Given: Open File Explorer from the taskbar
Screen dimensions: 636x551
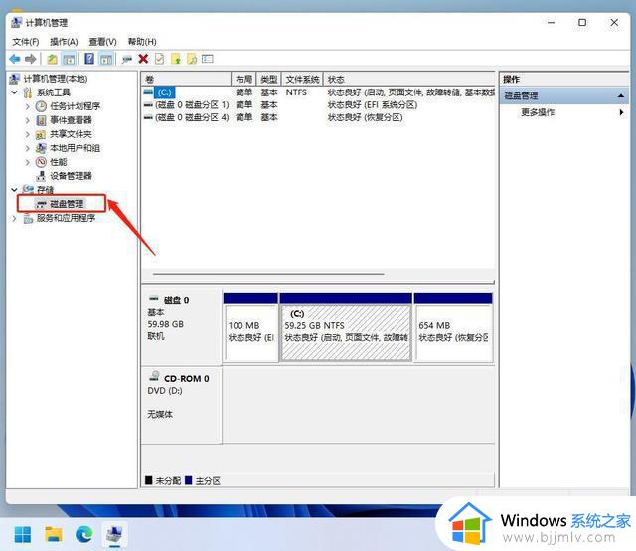Looking at the screenshot, I should point(53,534).
